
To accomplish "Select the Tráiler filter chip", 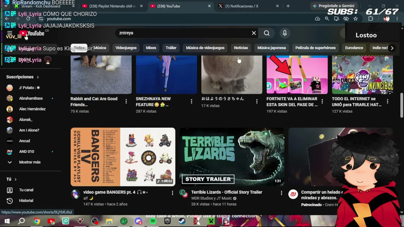I will tap(171, 48).
